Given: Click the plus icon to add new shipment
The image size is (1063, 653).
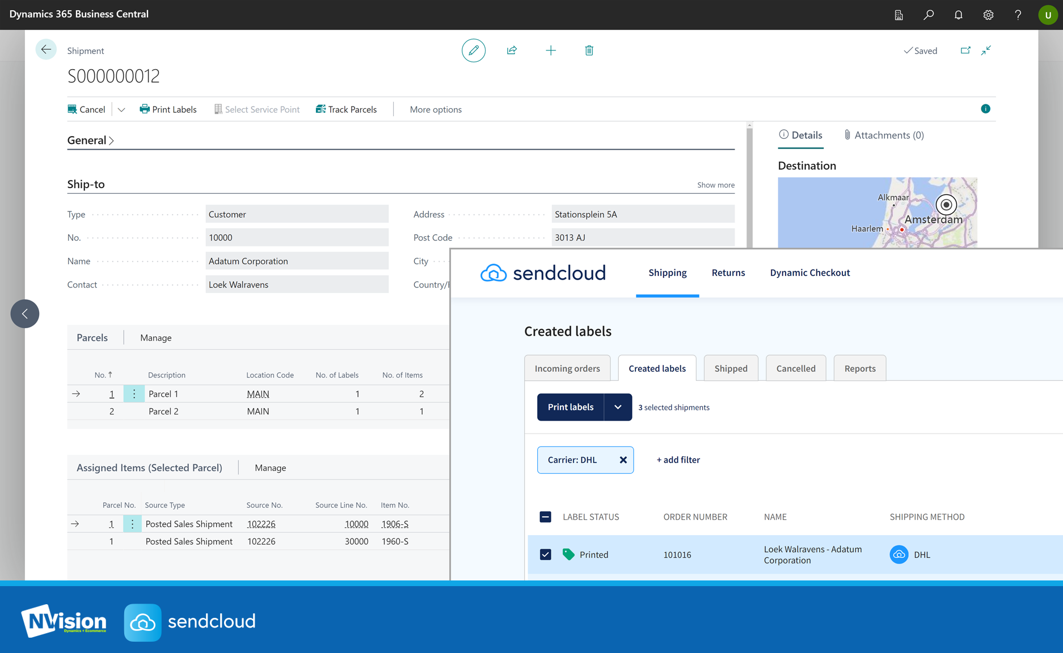Looking at the screenshot, I should (x=550, y=50).
